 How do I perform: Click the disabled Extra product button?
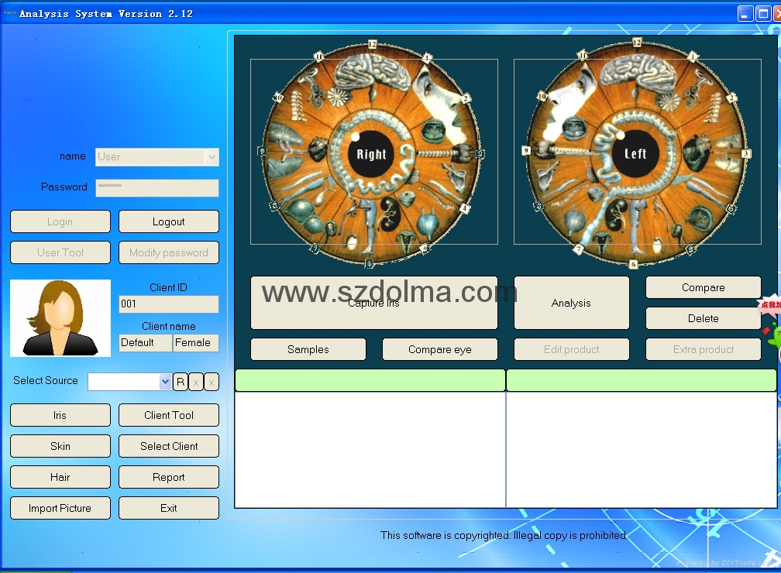[704, 349]
